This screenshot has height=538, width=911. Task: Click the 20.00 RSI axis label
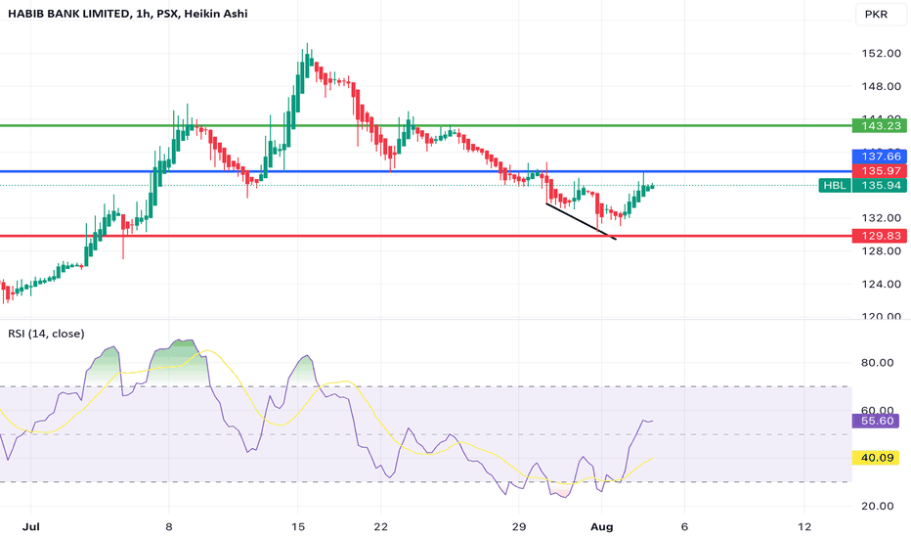(x=877, y=506)
